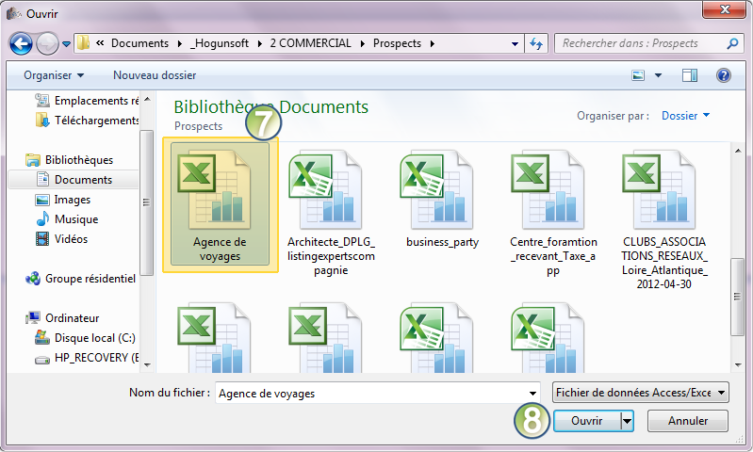Open Emplacements récents in the sidebar
Screen dimensions: 753x452
87,100
